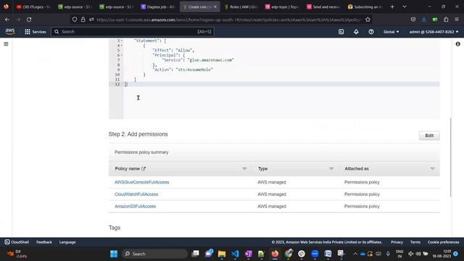Open the browser extensions puzzle icon
This screenshot has height=261, width=464.
coord(446,20)
